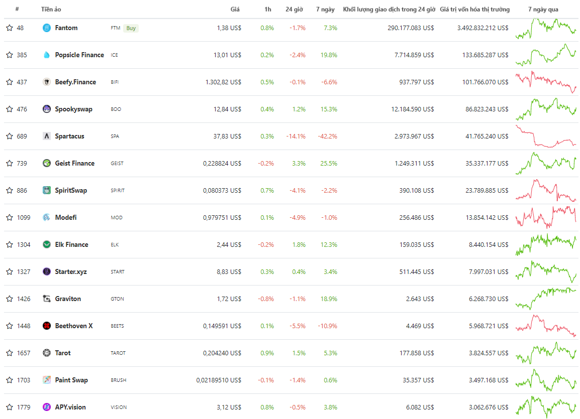
Task: Sort table by Giá column header
Action: coord(235,10)
